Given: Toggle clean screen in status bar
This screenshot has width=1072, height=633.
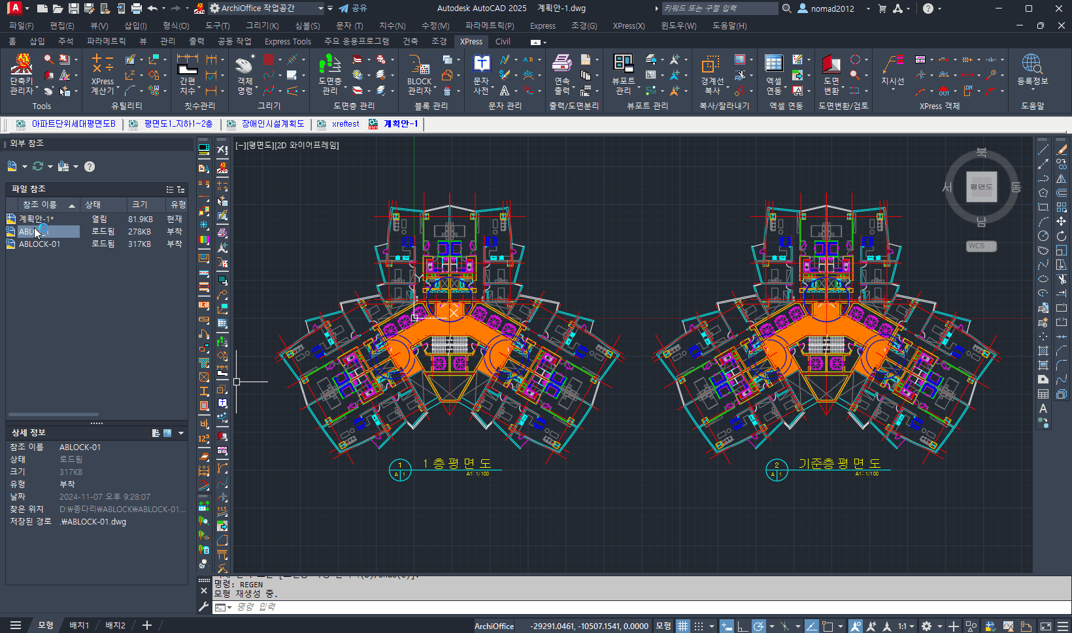Looking at the screenshot, I should [1046, 626].
